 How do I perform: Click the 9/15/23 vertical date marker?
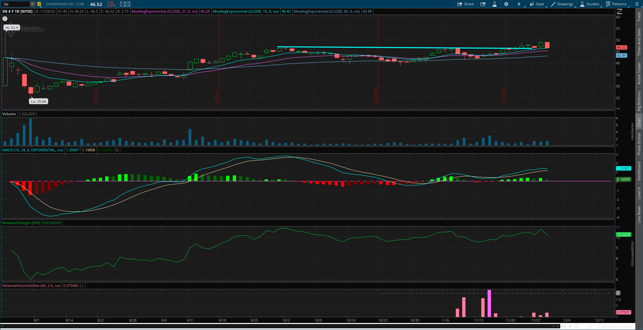click(216, 96)
